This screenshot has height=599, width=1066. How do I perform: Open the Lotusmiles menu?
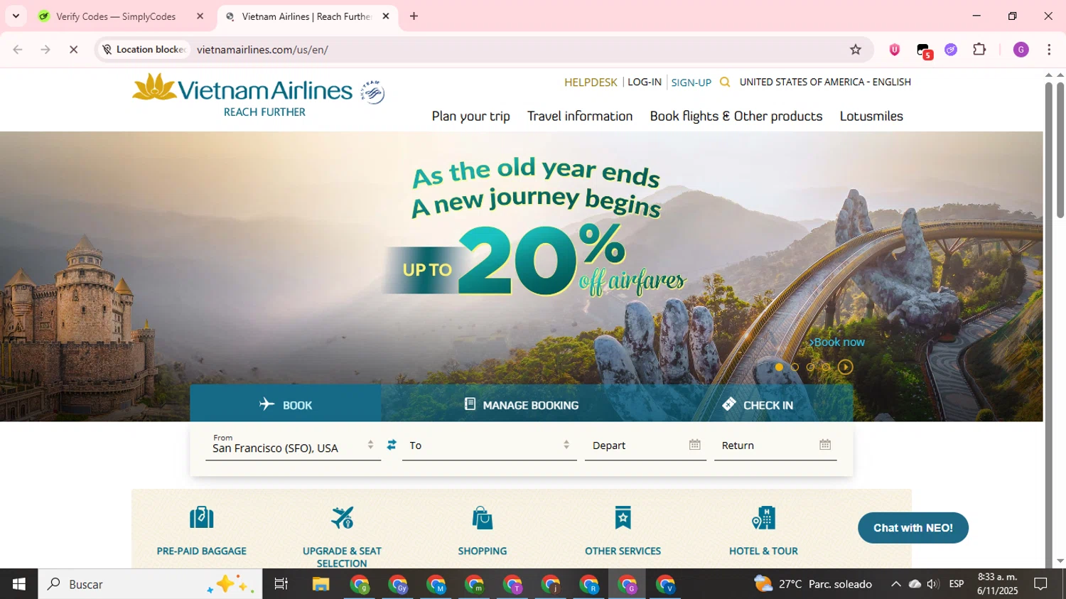[x=871, y=117]
